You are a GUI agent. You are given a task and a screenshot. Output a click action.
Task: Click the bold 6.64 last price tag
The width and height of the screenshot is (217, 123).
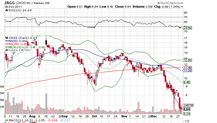[x=187, y=109]
